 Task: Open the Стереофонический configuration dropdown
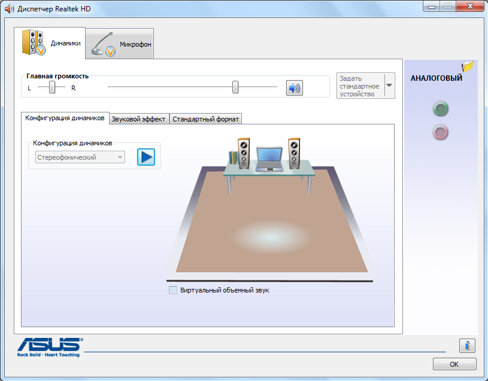click(80, 157)
